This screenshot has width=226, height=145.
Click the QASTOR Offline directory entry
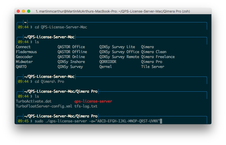pos(72,52)
